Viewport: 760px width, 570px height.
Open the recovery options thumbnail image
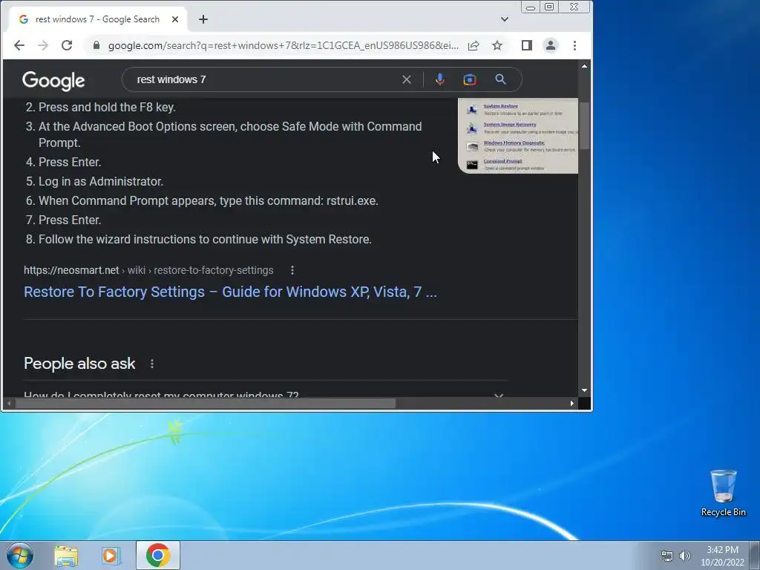(x=518, y=136)
